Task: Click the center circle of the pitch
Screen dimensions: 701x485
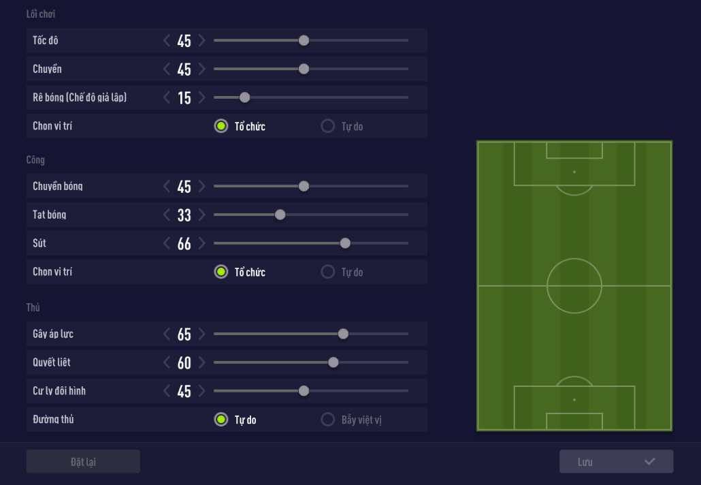Action: pos(574,285)
